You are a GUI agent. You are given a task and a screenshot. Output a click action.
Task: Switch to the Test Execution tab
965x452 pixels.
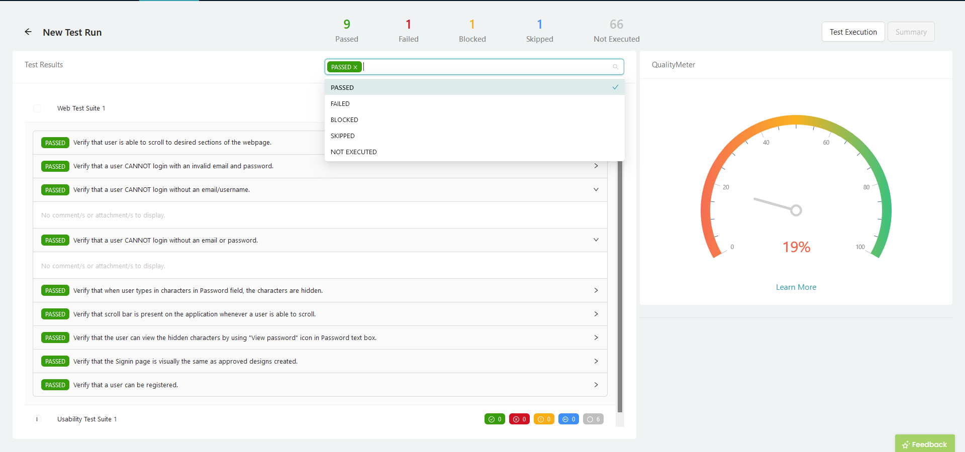coord(853,32)
